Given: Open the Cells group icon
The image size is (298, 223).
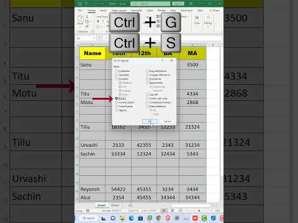Looking at the screenshot, I should click(197, 18).
